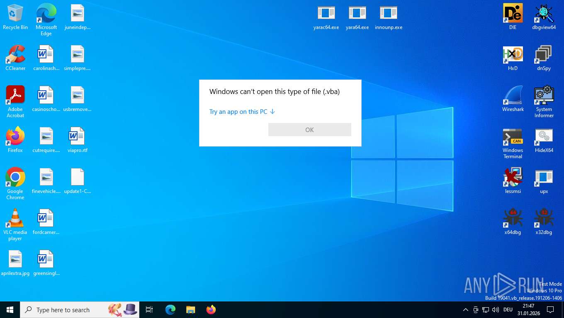Select the cutrequire... image file

pos(46,140)
